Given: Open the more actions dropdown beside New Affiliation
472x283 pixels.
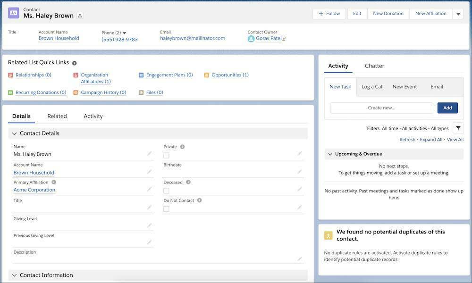Looking at the screenshot, I should pyautogui.click(x=458, y=14).
